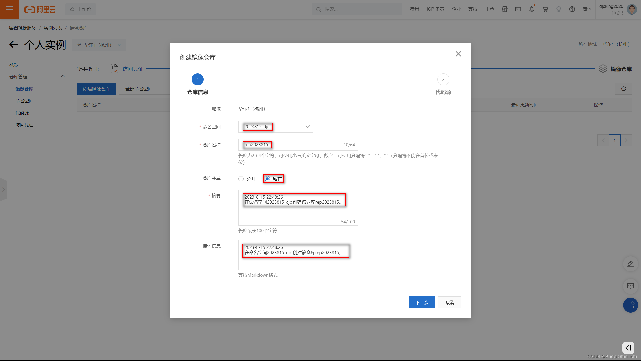Open 命名空间 in the sidebar
The image size is (641, 361).
(24, 101)
